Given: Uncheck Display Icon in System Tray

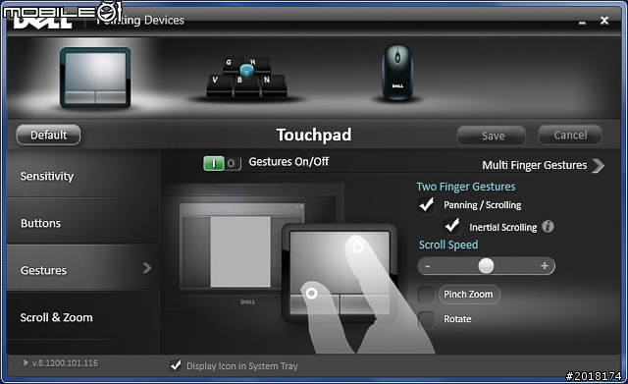Looking at the screenshot, I should 176,365.
